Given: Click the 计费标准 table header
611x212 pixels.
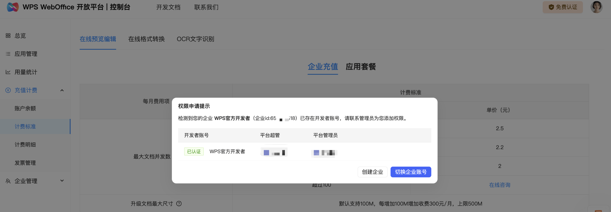Looking at the screenshot, I should point(410,93).
